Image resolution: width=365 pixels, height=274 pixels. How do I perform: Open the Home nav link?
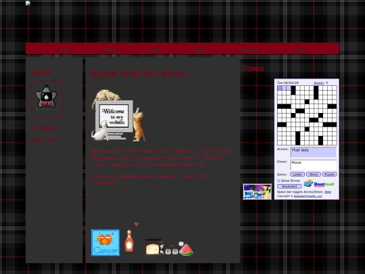65,49
